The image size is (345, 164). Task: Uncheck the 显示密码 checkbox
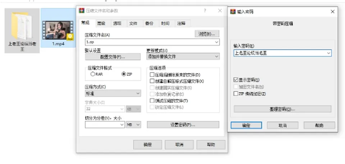(236, 80)
